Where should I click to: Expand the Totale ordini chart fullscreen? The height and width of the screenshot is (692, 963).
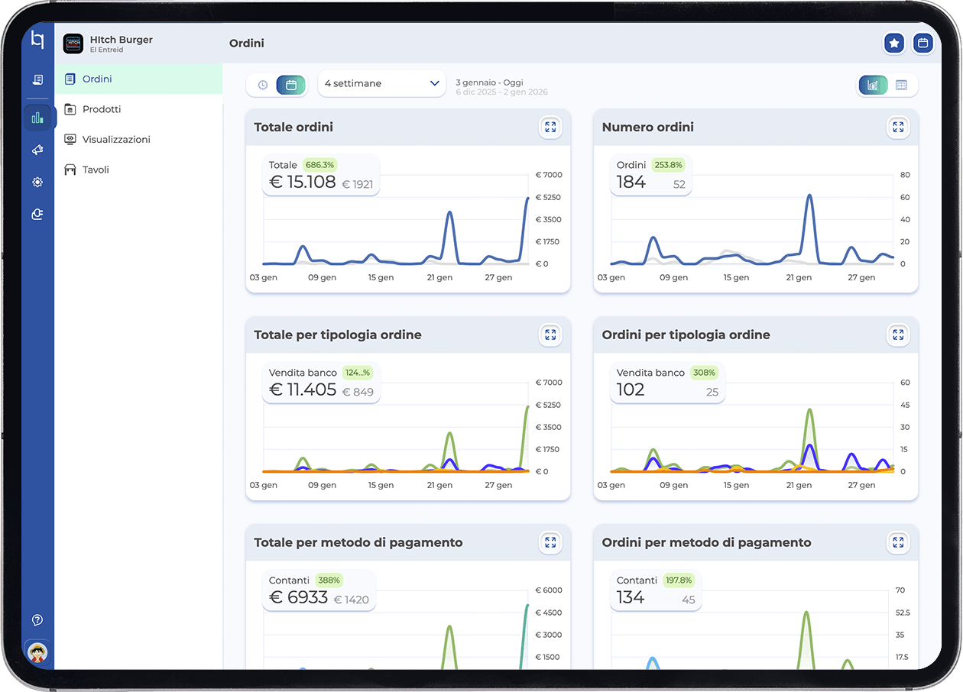pyautogui.click(x=550, y=127)
